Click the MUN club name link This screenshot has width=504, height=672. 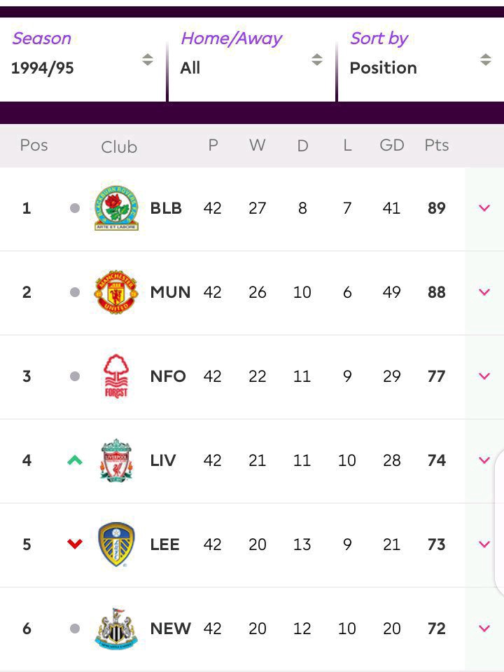point(170,292)
